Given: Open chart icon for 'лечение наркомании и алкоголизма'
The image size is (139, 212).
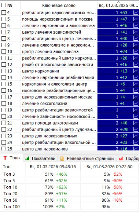Looking at the screenshot, I should [x=136, y=26].
